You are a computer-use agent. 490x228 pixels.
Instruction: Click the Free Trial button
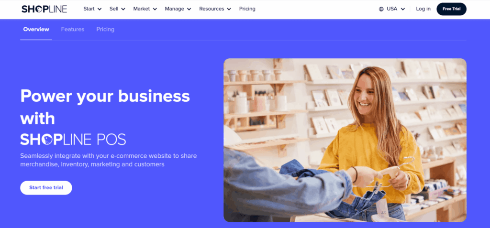(x=451, y=9)
